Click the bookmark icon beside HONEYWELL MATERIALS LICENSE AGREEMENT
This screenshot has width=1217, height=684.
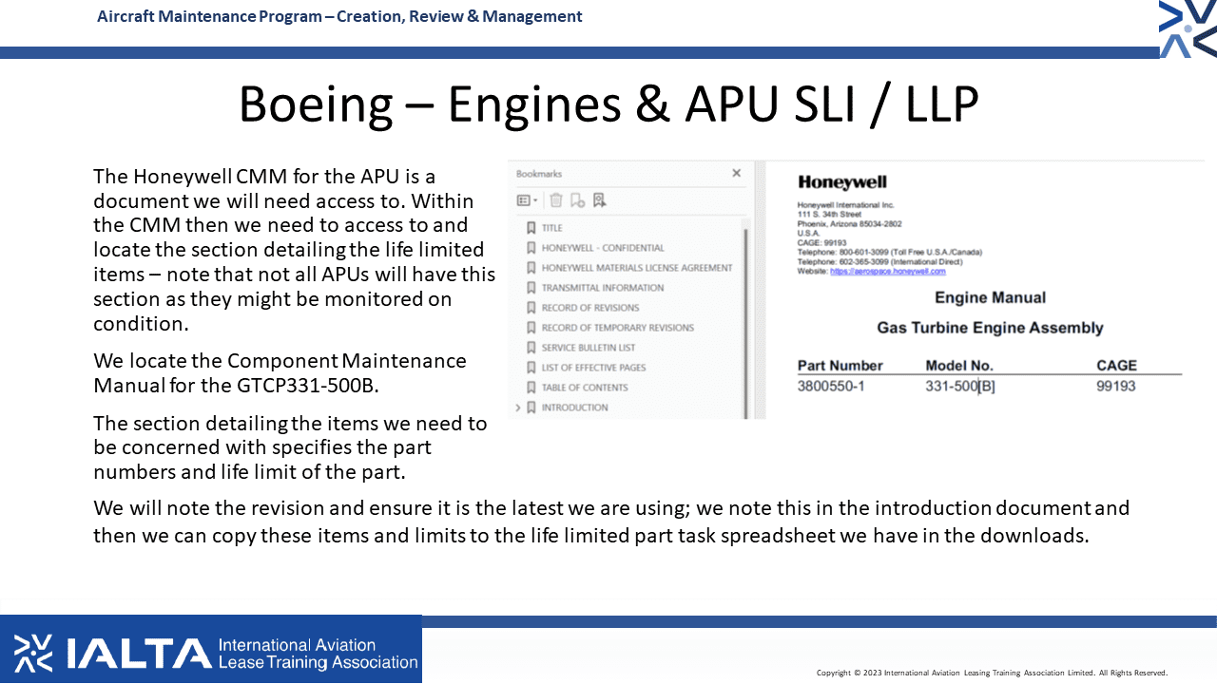click(531, 268)
